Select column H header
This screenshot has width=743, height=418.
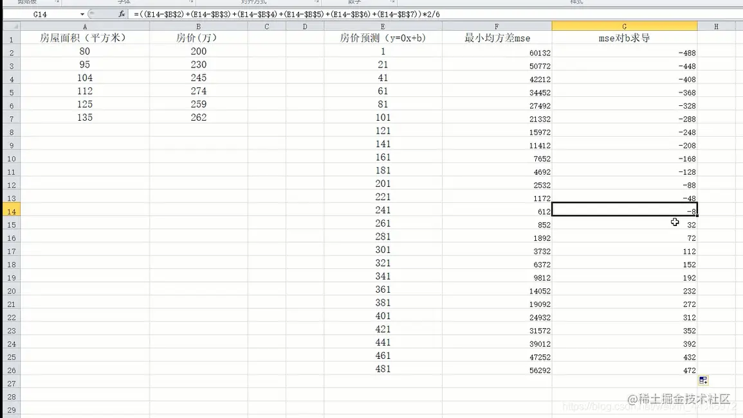click(716, 26)
